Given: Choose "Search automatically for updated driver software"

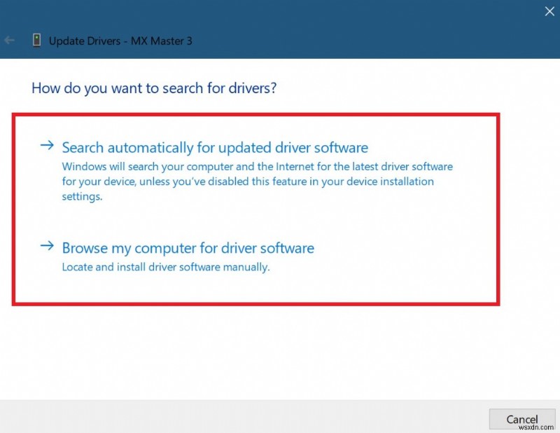Looking at the screenshot, I should point(213,147).
